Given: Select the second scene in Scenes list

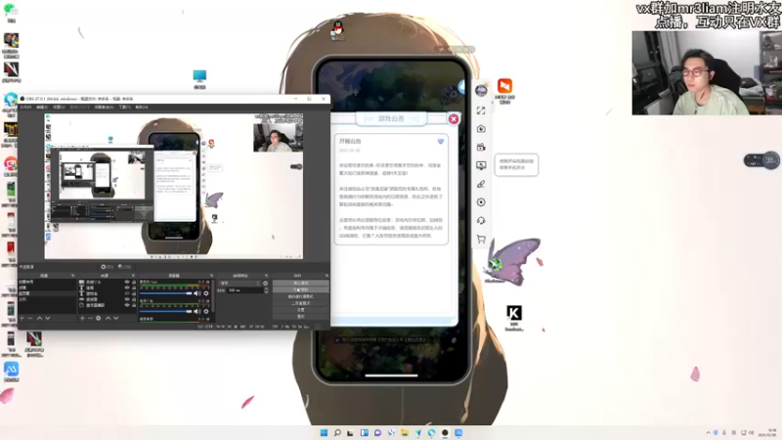Looking at the screenshot, I should click(47, 287).
